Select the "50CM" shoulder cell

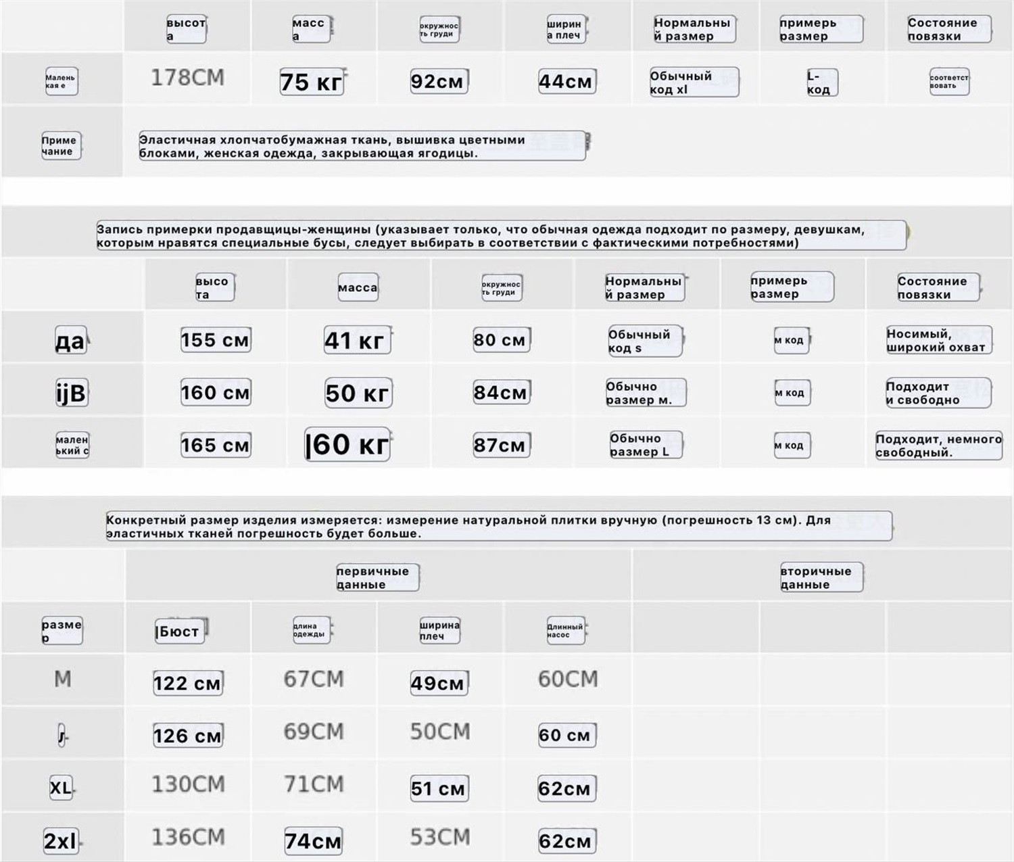pyautogui.click(x=440, y=732)
